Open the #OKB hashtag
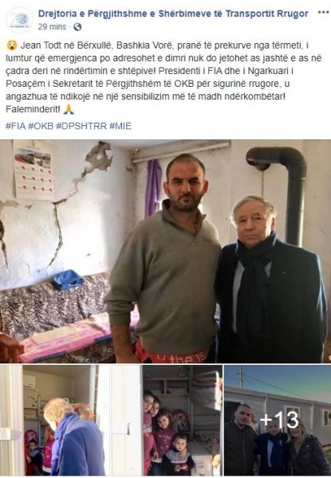 click(x=41, y=126)
